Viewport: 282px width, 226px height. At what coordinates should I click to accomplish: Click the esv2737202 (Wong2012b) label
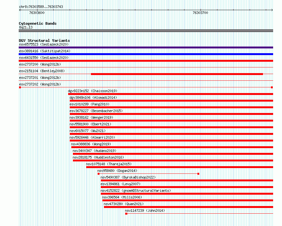(40, 84)
